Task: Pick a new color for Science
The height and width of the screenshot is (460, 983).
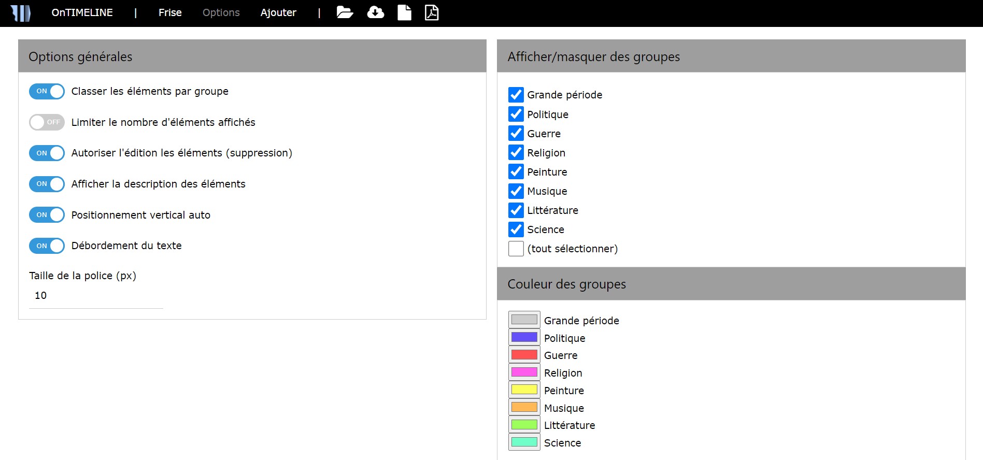Action: tap(524, 442)
